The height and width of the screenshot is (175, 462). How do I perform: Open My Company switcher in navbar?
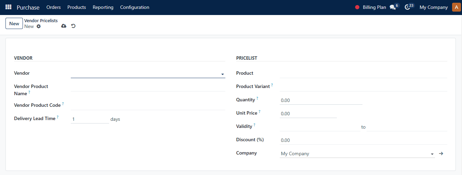(x=434, y=7)
